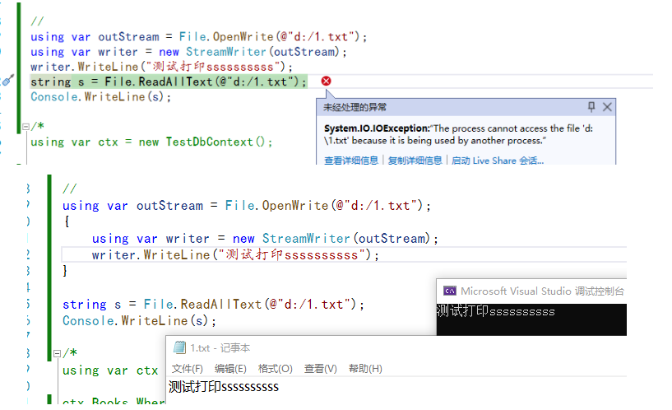Click the Notepad icon in 1.txt title bar
The width and height of the screenshot is (672, 410).
click(179, 348)
